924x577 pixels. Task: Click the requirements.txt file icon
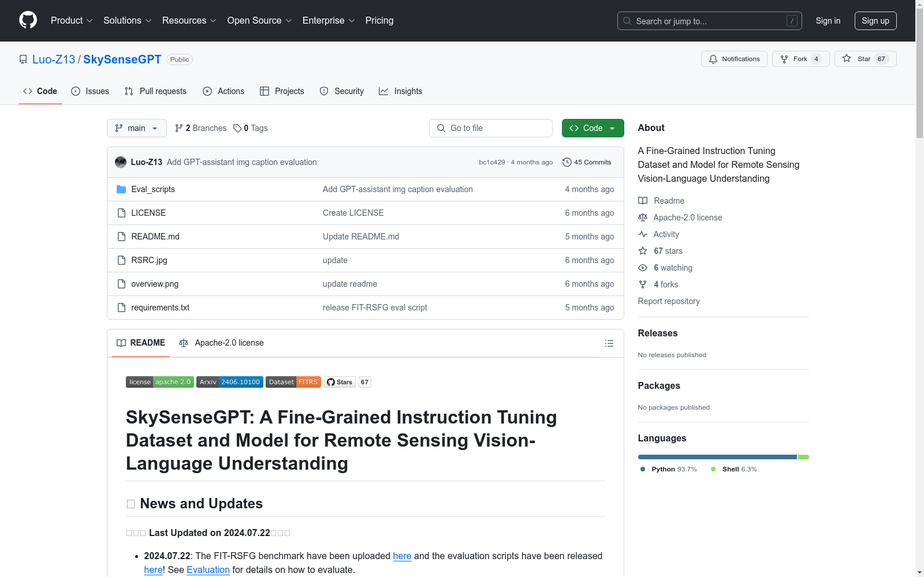pos(121,308)
